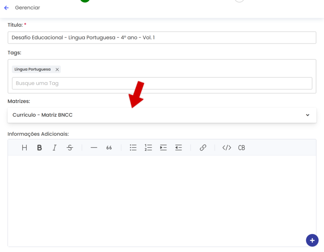324x252 pixels.
Task: Decrease indent in the editor
Action: [x=179, y=148]
